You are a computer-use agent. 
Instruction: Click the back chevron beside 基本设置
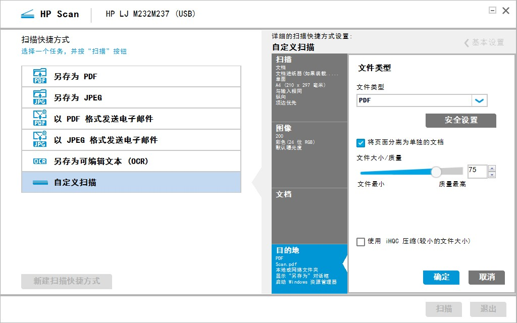click(466, 42)
